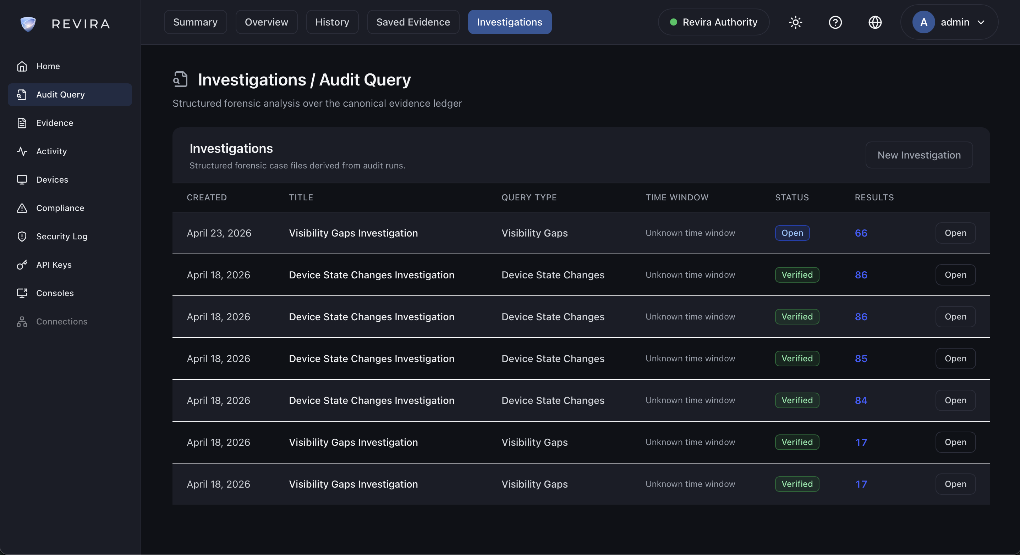Open the investigation with 85 results

coord(955,359)
